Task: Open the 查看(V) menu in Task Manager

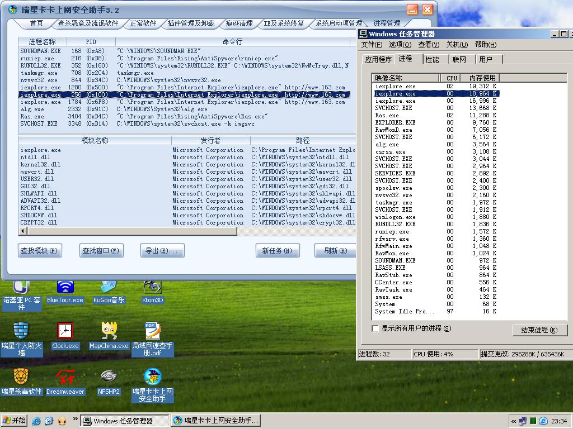Action: click(429, 45)
